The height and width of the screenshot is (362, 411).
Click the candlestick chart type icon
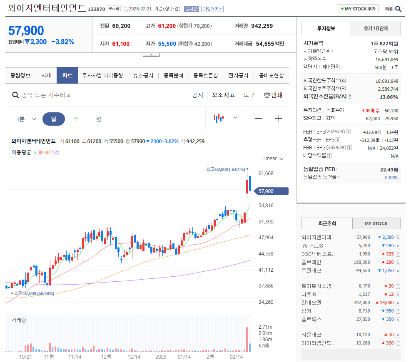coord(218,118)
